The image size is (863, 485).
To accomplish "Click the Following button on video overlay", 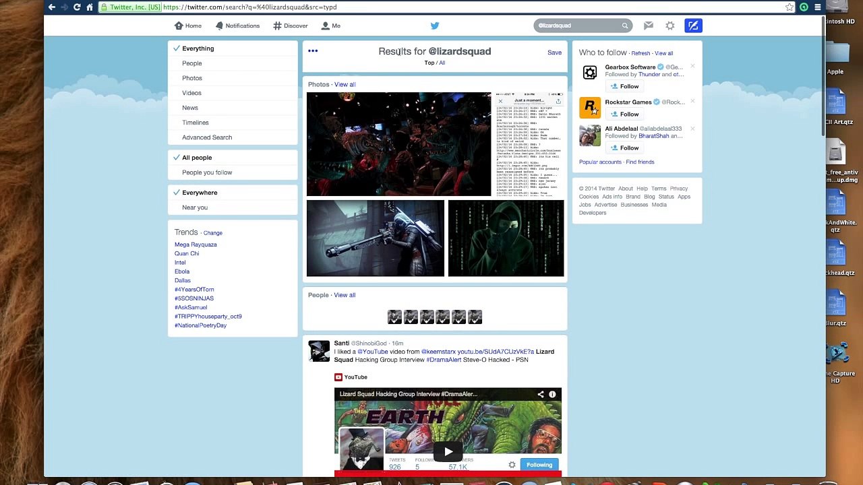I will (x=539, y=465).
